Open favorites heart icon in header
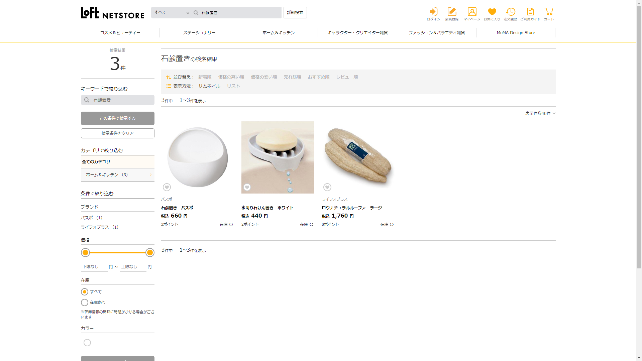Screen dimensions: 642x361 pyautogui.click(x=492, y=12)
